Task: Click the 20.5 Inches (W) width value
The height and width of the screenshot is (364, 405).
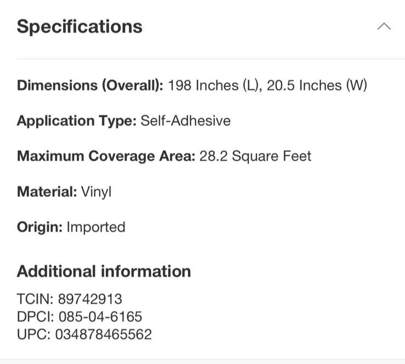Action: (x=317, y=86)
